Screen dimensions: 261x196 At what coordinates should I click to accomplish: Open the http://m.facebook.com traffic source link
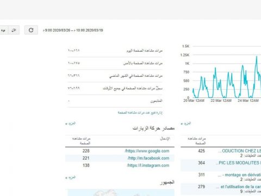(148, 158)
